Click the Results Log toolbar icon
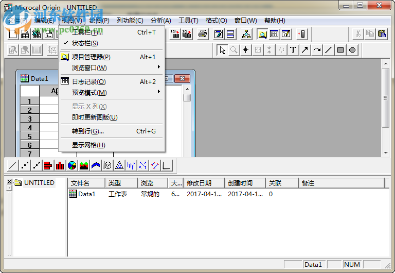 pyautogui.click(x=274, y=34)
